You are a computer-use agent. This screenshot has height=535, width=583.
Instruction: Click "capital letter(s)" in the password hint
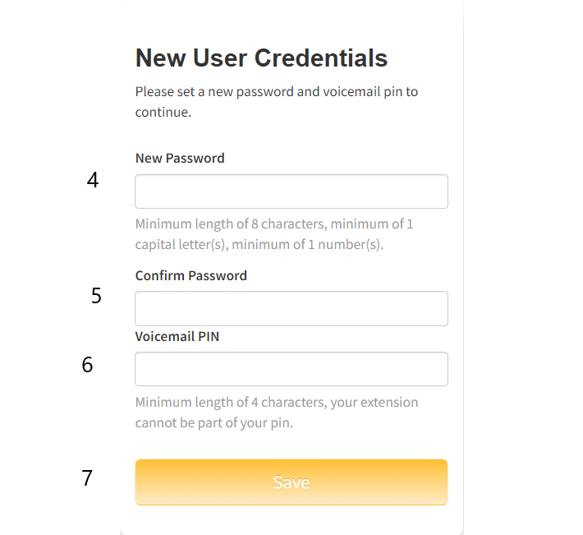pos(177,245)
